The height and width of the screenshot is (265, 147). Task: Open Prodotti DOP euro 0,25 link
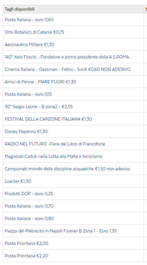tap(29, 194)
